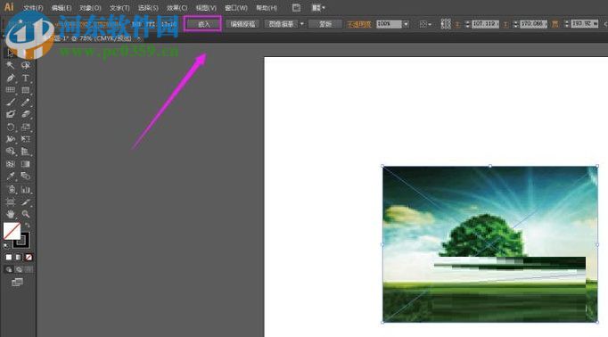Viewport: 608px width, 337px height.
Task: Select the Width tool
Action: click(11, 139)
